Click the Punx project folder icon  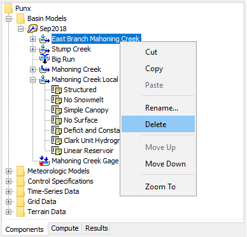(8, 8)
